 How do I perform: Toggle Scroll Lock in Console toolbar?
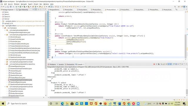164,64
